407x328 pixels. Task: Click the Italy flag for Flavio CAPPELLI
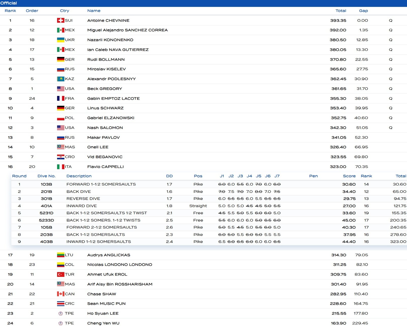click(x=61, y=167)
